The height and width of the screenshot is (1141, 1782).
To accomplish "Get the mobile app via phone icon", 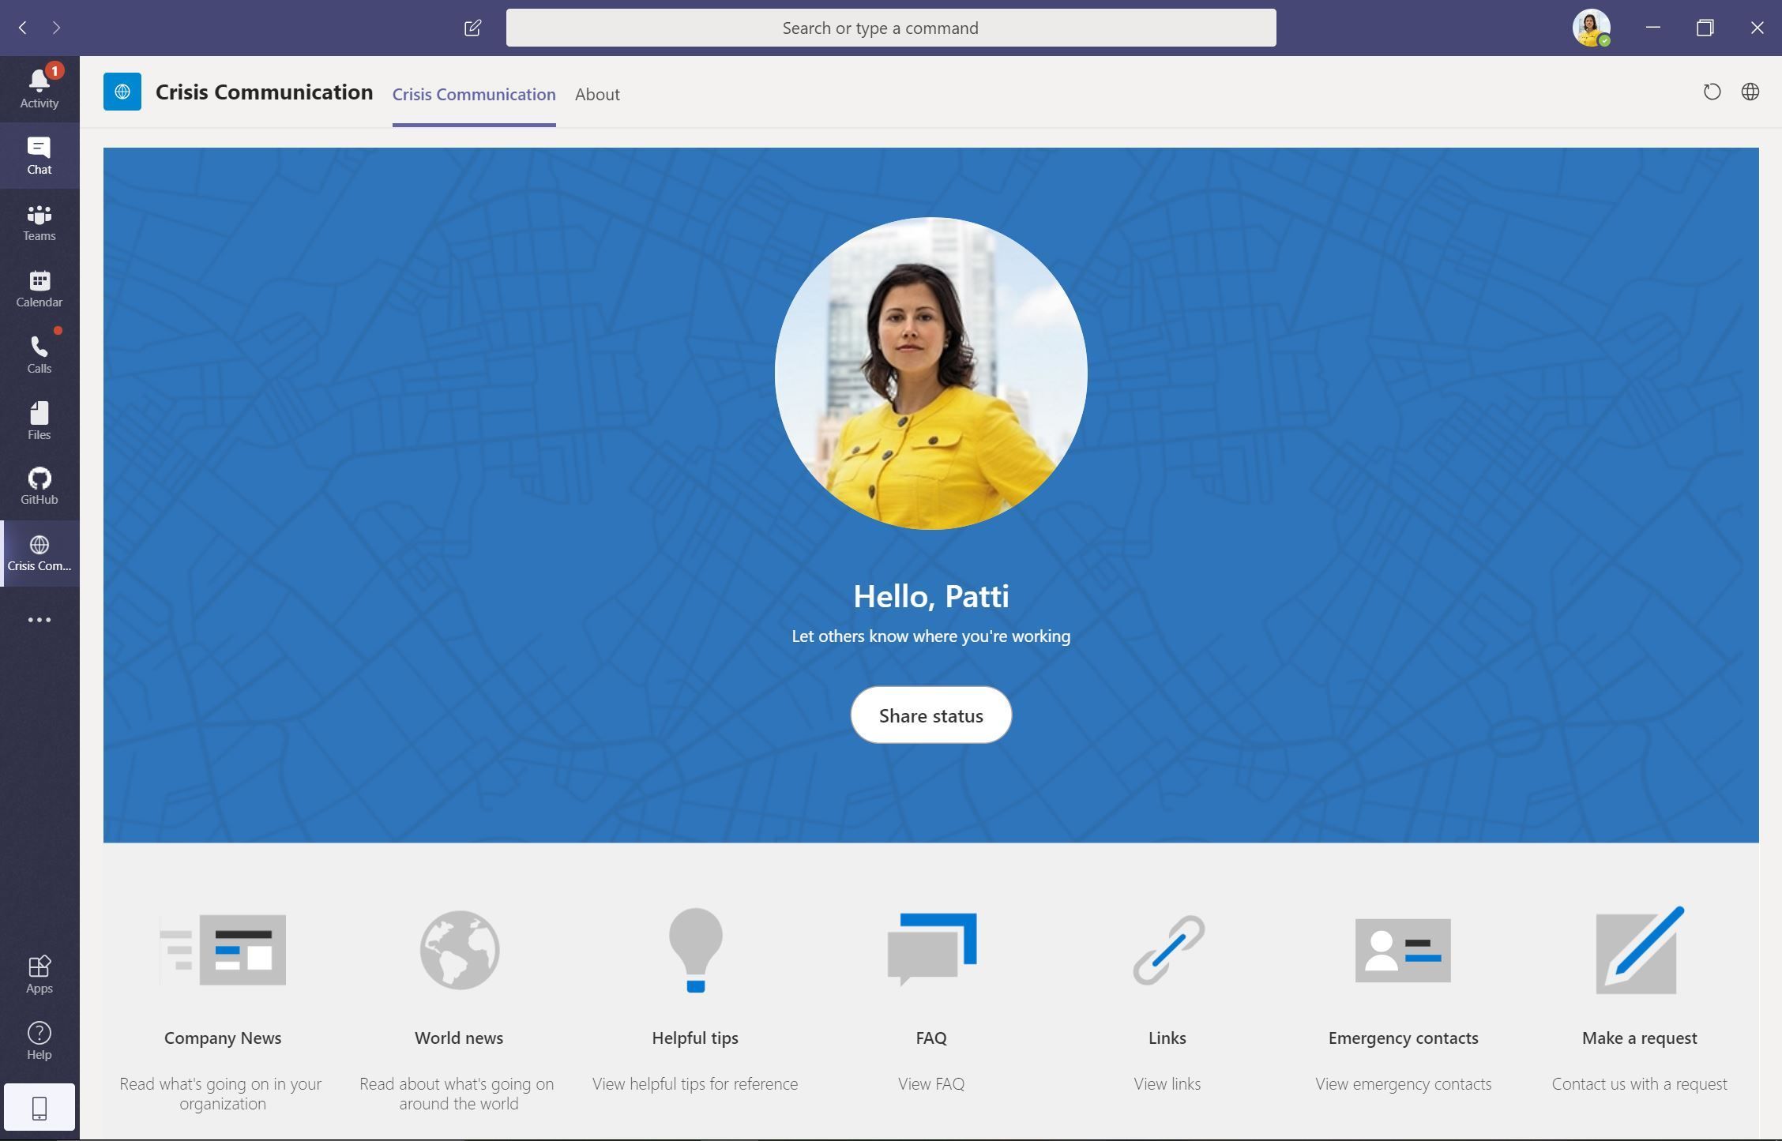I will (39, 1107).
